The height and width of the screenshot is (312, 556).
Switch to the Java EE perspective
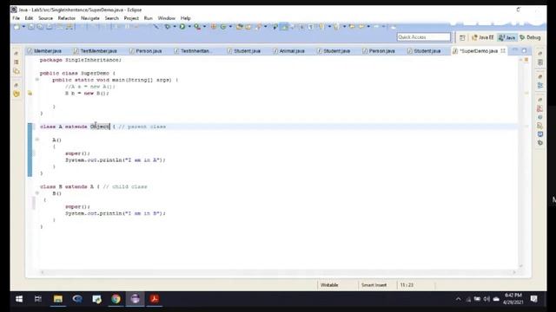(x=483, y=37)
